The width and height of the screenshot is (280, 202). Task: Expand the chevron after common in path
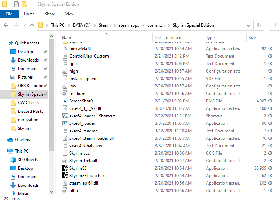point(169,25)
